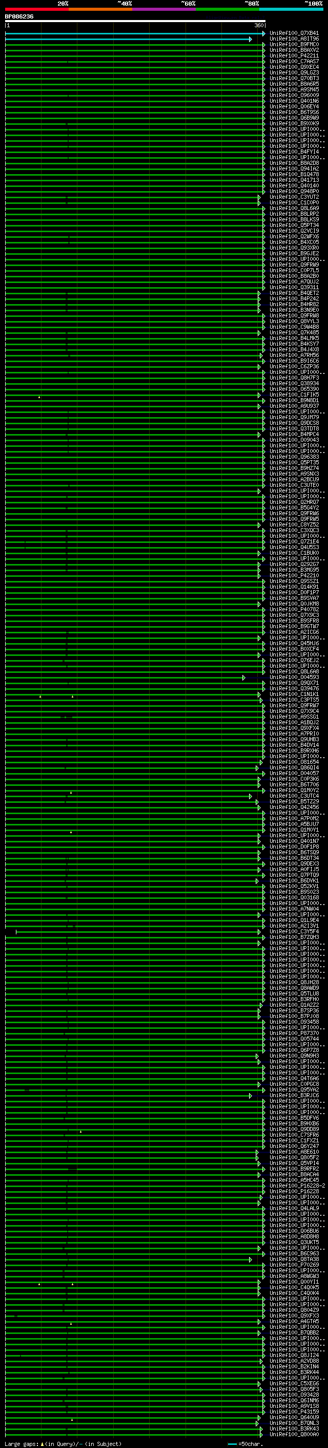
Task: Select hit label UniRef100_Q40140
Action: (294, 185)
